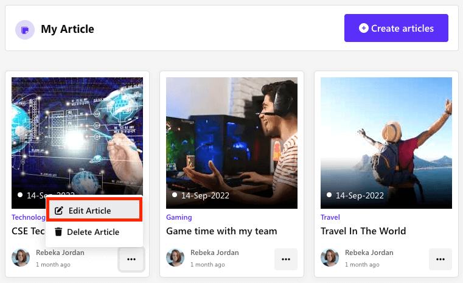
Task: Click Rebeka Jordan avatar on Travel card
Action: point(330,257)
